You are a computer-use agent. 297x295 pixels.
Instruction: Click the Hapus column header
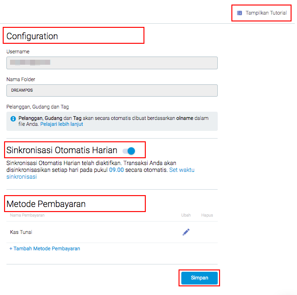[x=207, y=215]
